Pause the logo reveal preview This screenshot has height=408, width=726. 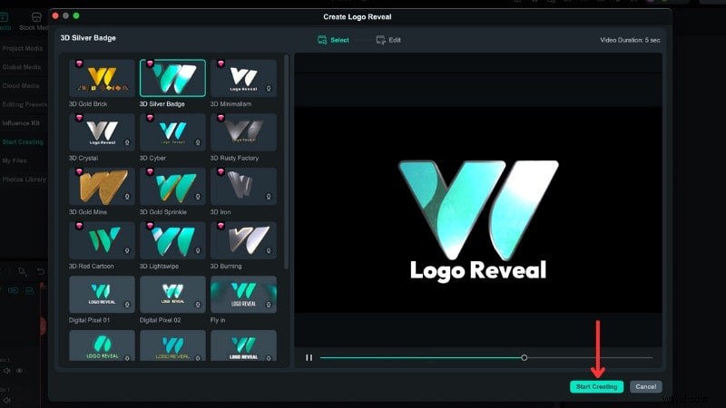(309, 358)
